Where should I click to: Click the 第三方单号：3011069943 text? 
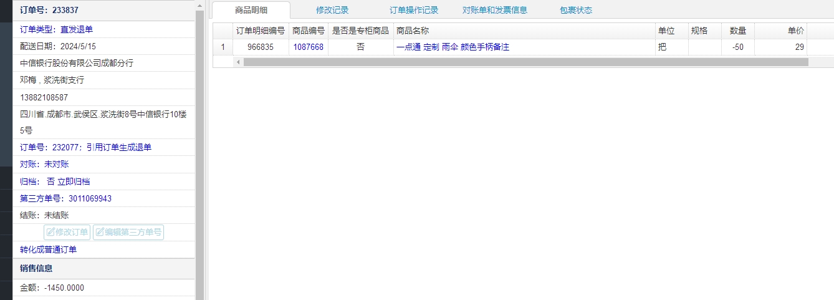click(x=65, y=198)
